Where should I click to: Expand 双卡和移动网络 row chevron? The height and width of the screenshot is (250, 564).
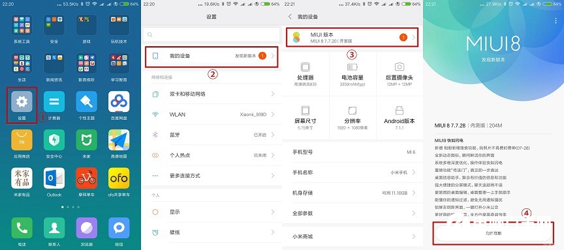273,94
